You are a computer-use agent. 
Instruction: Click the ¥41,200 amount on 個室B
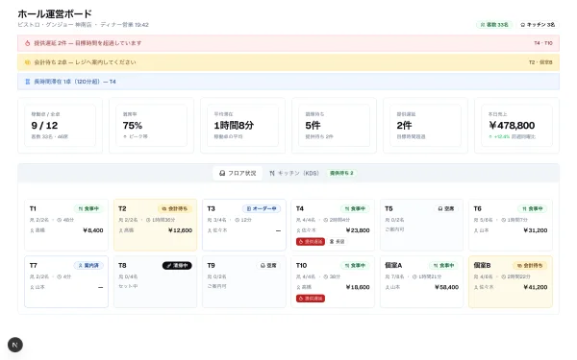coord(536,287)
